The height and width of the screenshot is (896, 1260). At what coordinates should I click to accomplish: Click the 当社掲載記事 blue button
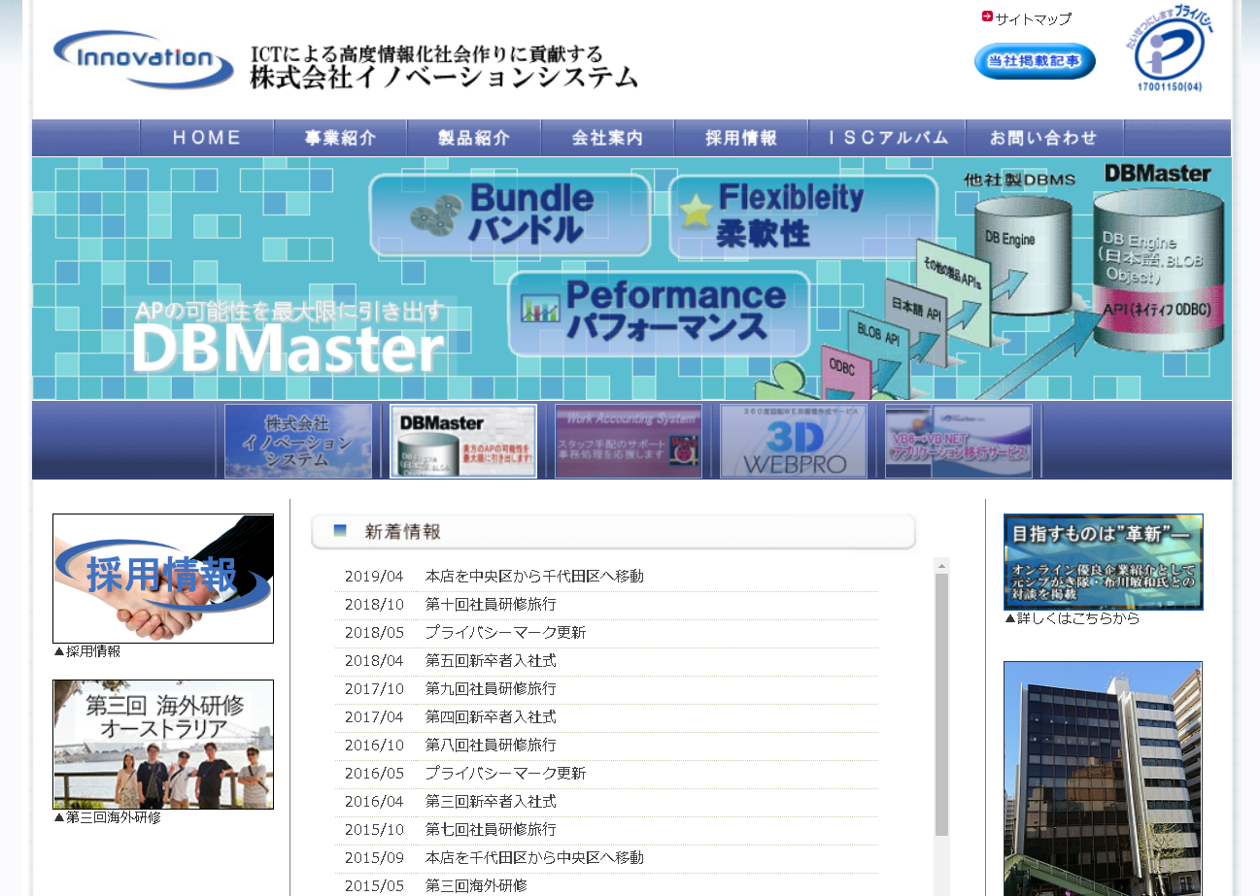(1035, 61)
